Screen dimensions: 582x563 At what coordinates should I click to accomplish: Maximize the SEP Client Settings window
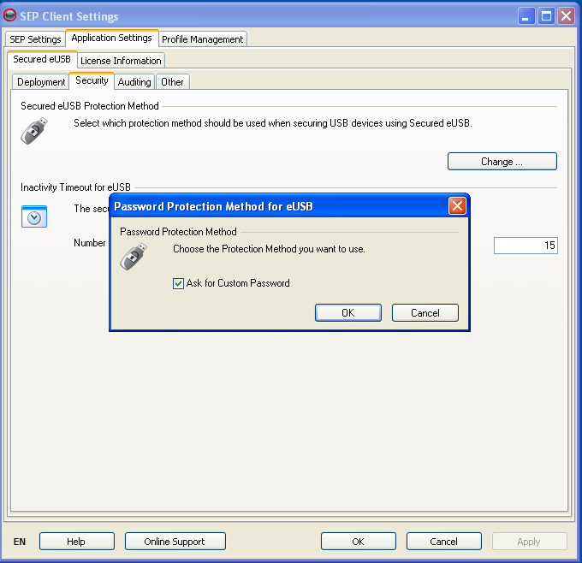pyautogui.click(x=546, y=16)
